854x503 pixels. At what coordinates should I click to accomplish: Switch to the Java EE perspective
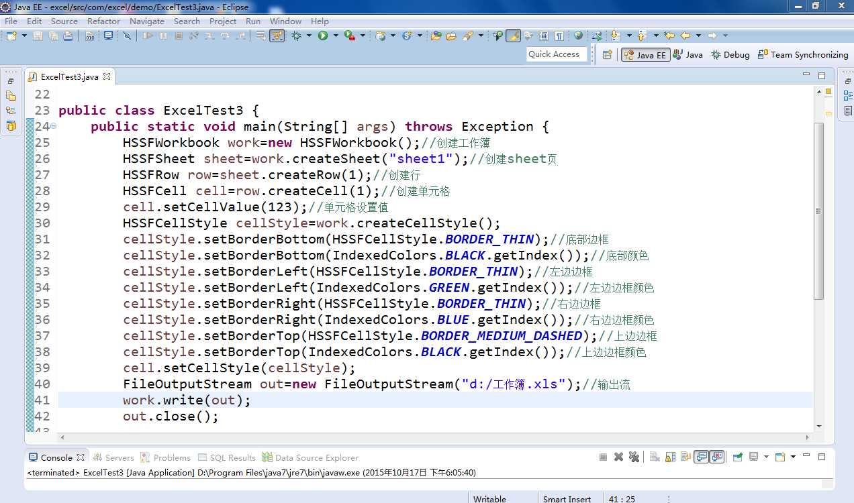[645, 55]
